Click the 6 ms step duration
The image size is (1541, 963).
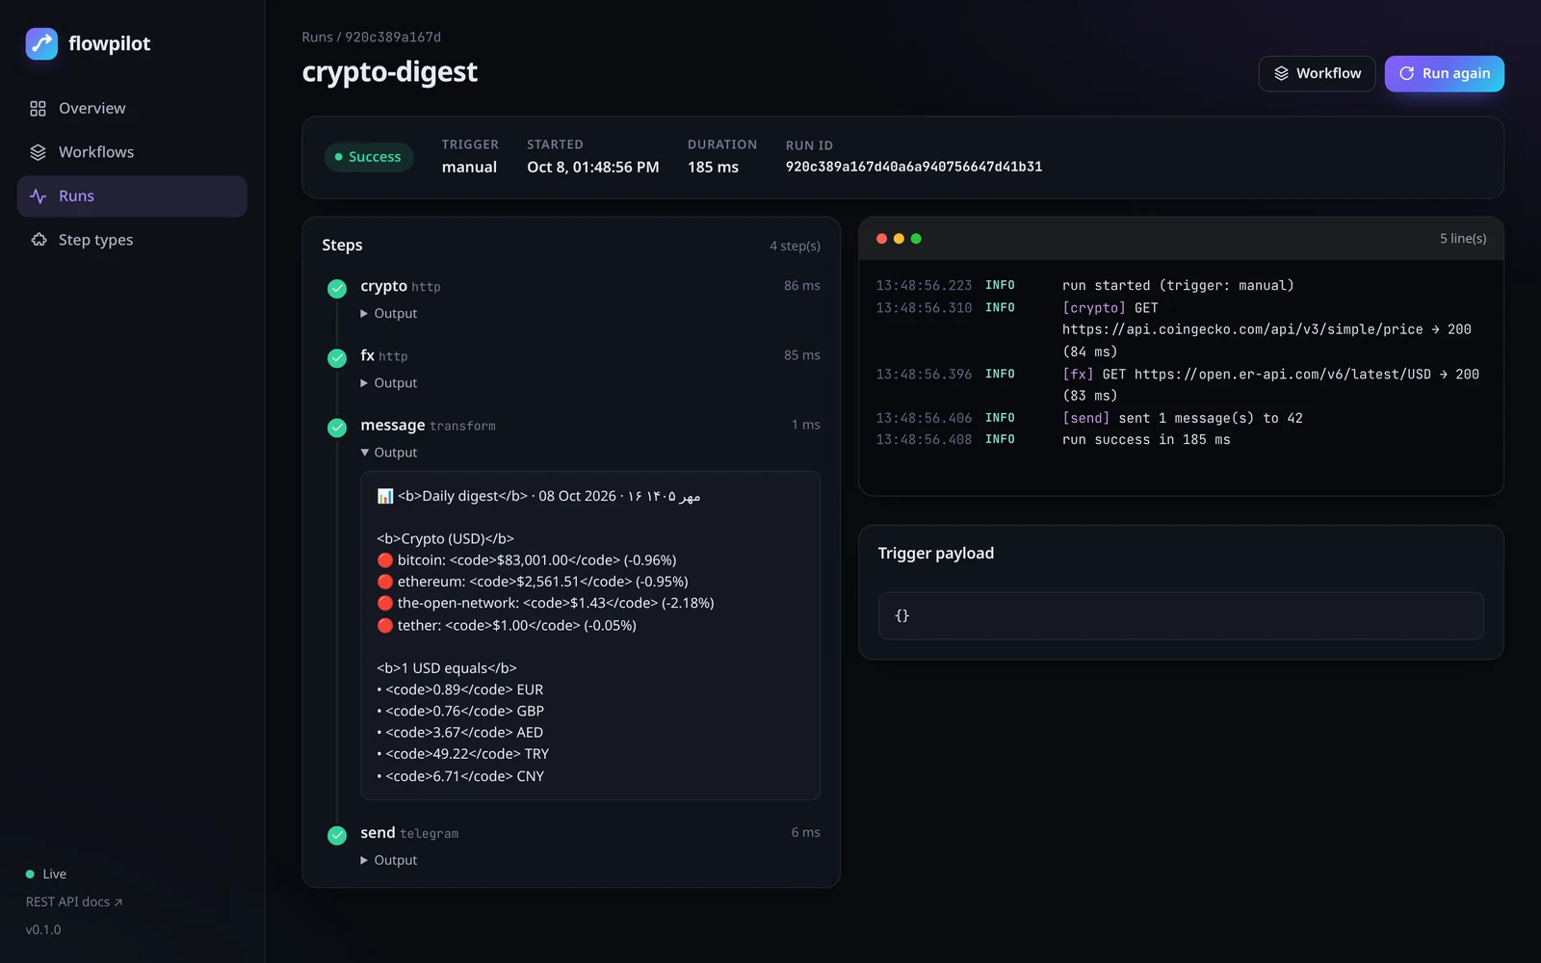[806, 833]
